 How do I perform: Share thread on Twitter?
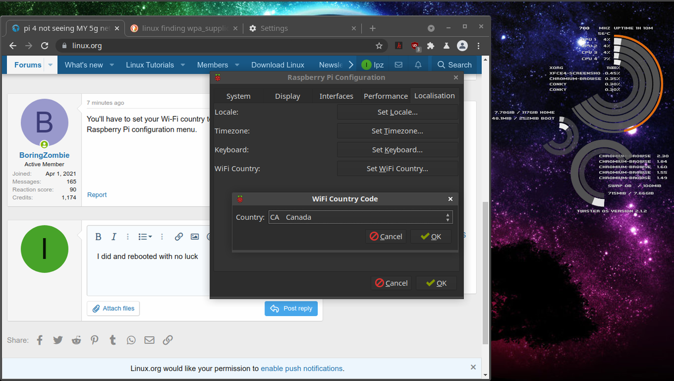tap(58, 340)
